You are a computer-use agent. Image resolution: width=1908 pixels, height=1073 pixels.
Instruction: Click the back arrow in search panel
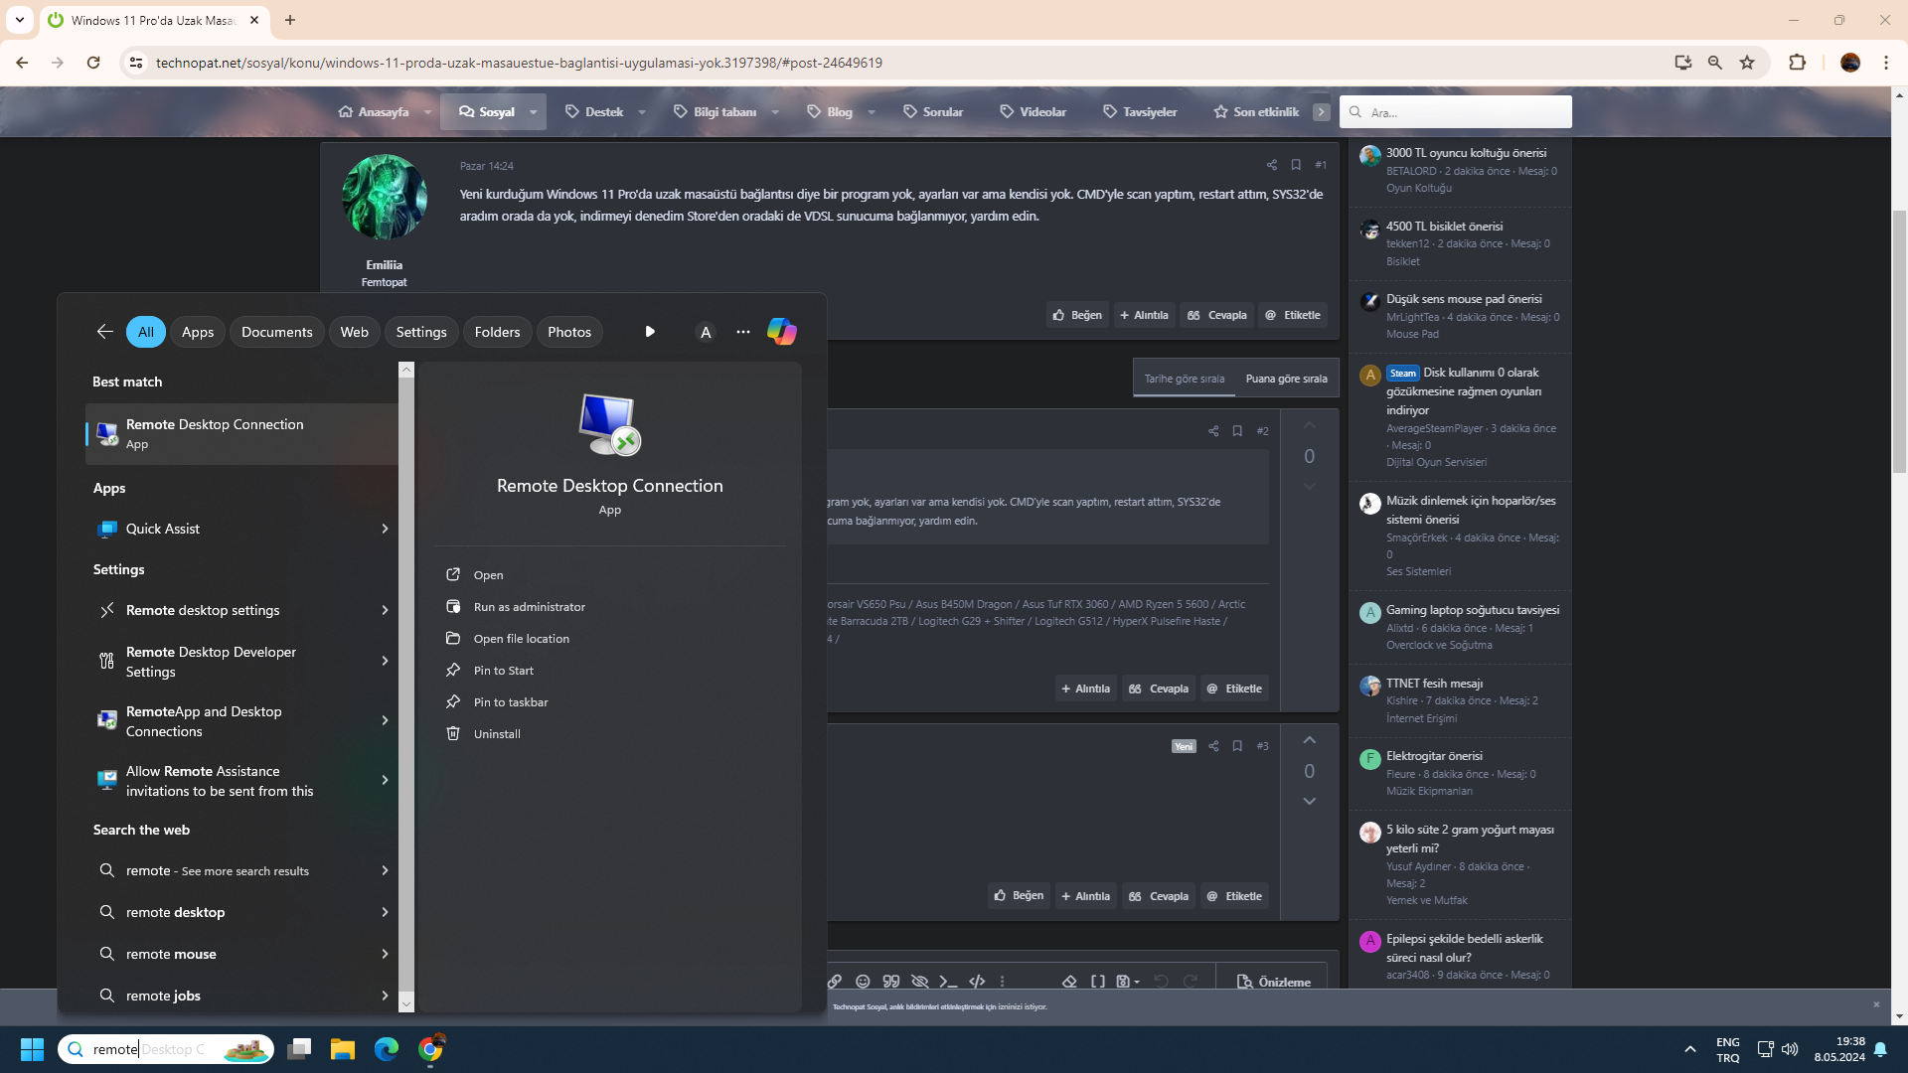click(104, 332)
